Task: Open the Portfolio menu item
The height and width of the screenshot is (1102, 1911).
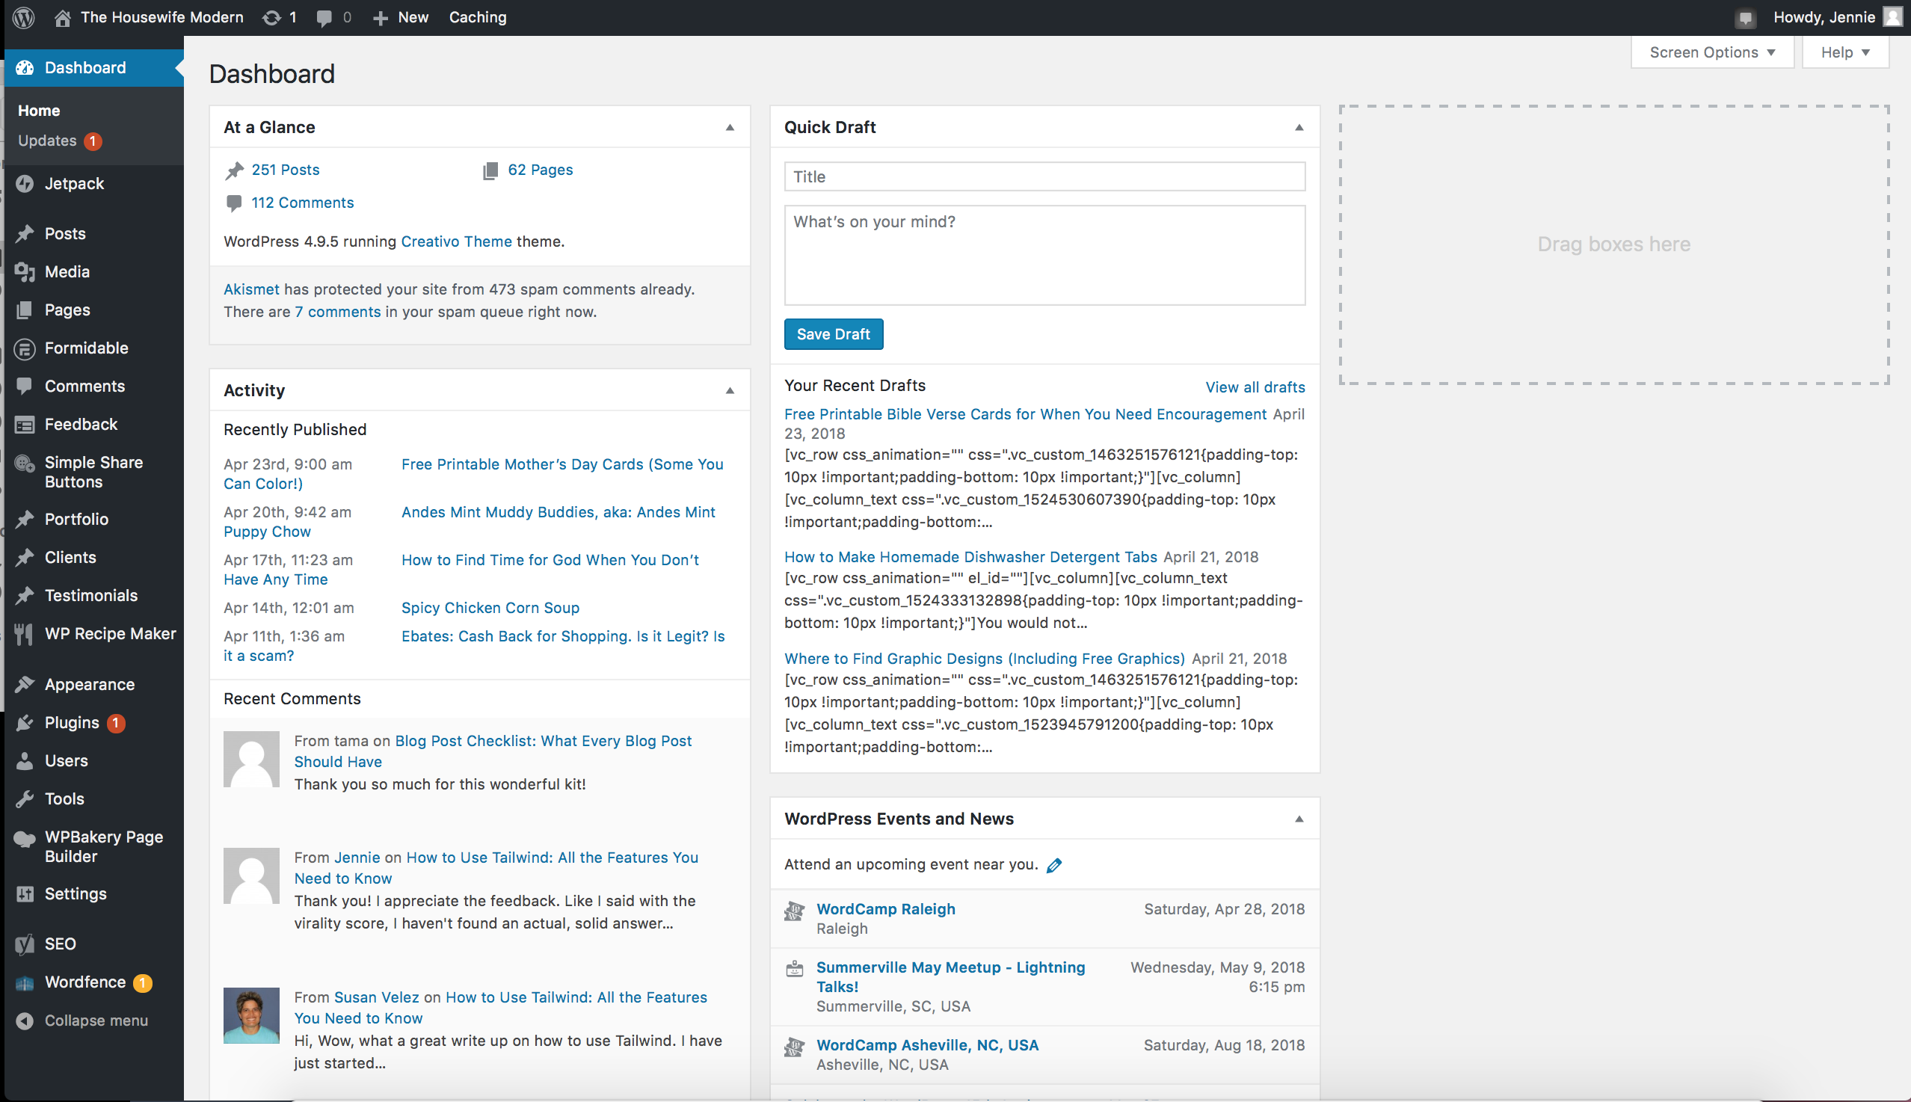Action: tap(76, 519)
